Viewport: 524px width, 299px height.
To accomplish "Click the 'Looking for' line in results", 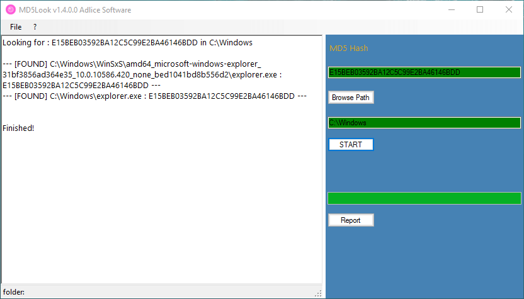I will pyautogui.click(x=127, y=43).
